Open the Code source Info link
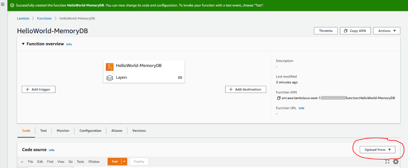The width and height of the screenshot is (408, 168). [52, 150]
